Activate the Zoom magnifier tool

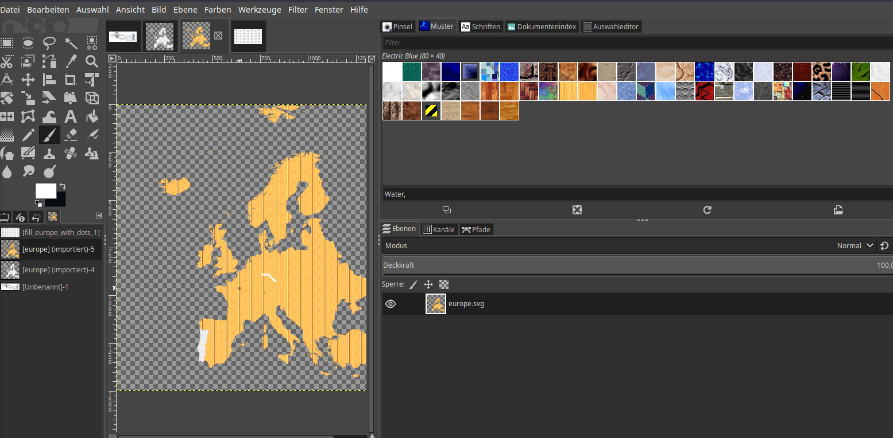pos(92,61)
